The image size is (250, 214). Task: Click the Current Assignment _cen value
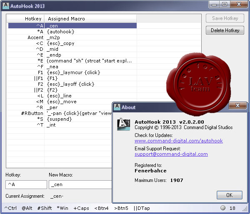tap(57, 196)
